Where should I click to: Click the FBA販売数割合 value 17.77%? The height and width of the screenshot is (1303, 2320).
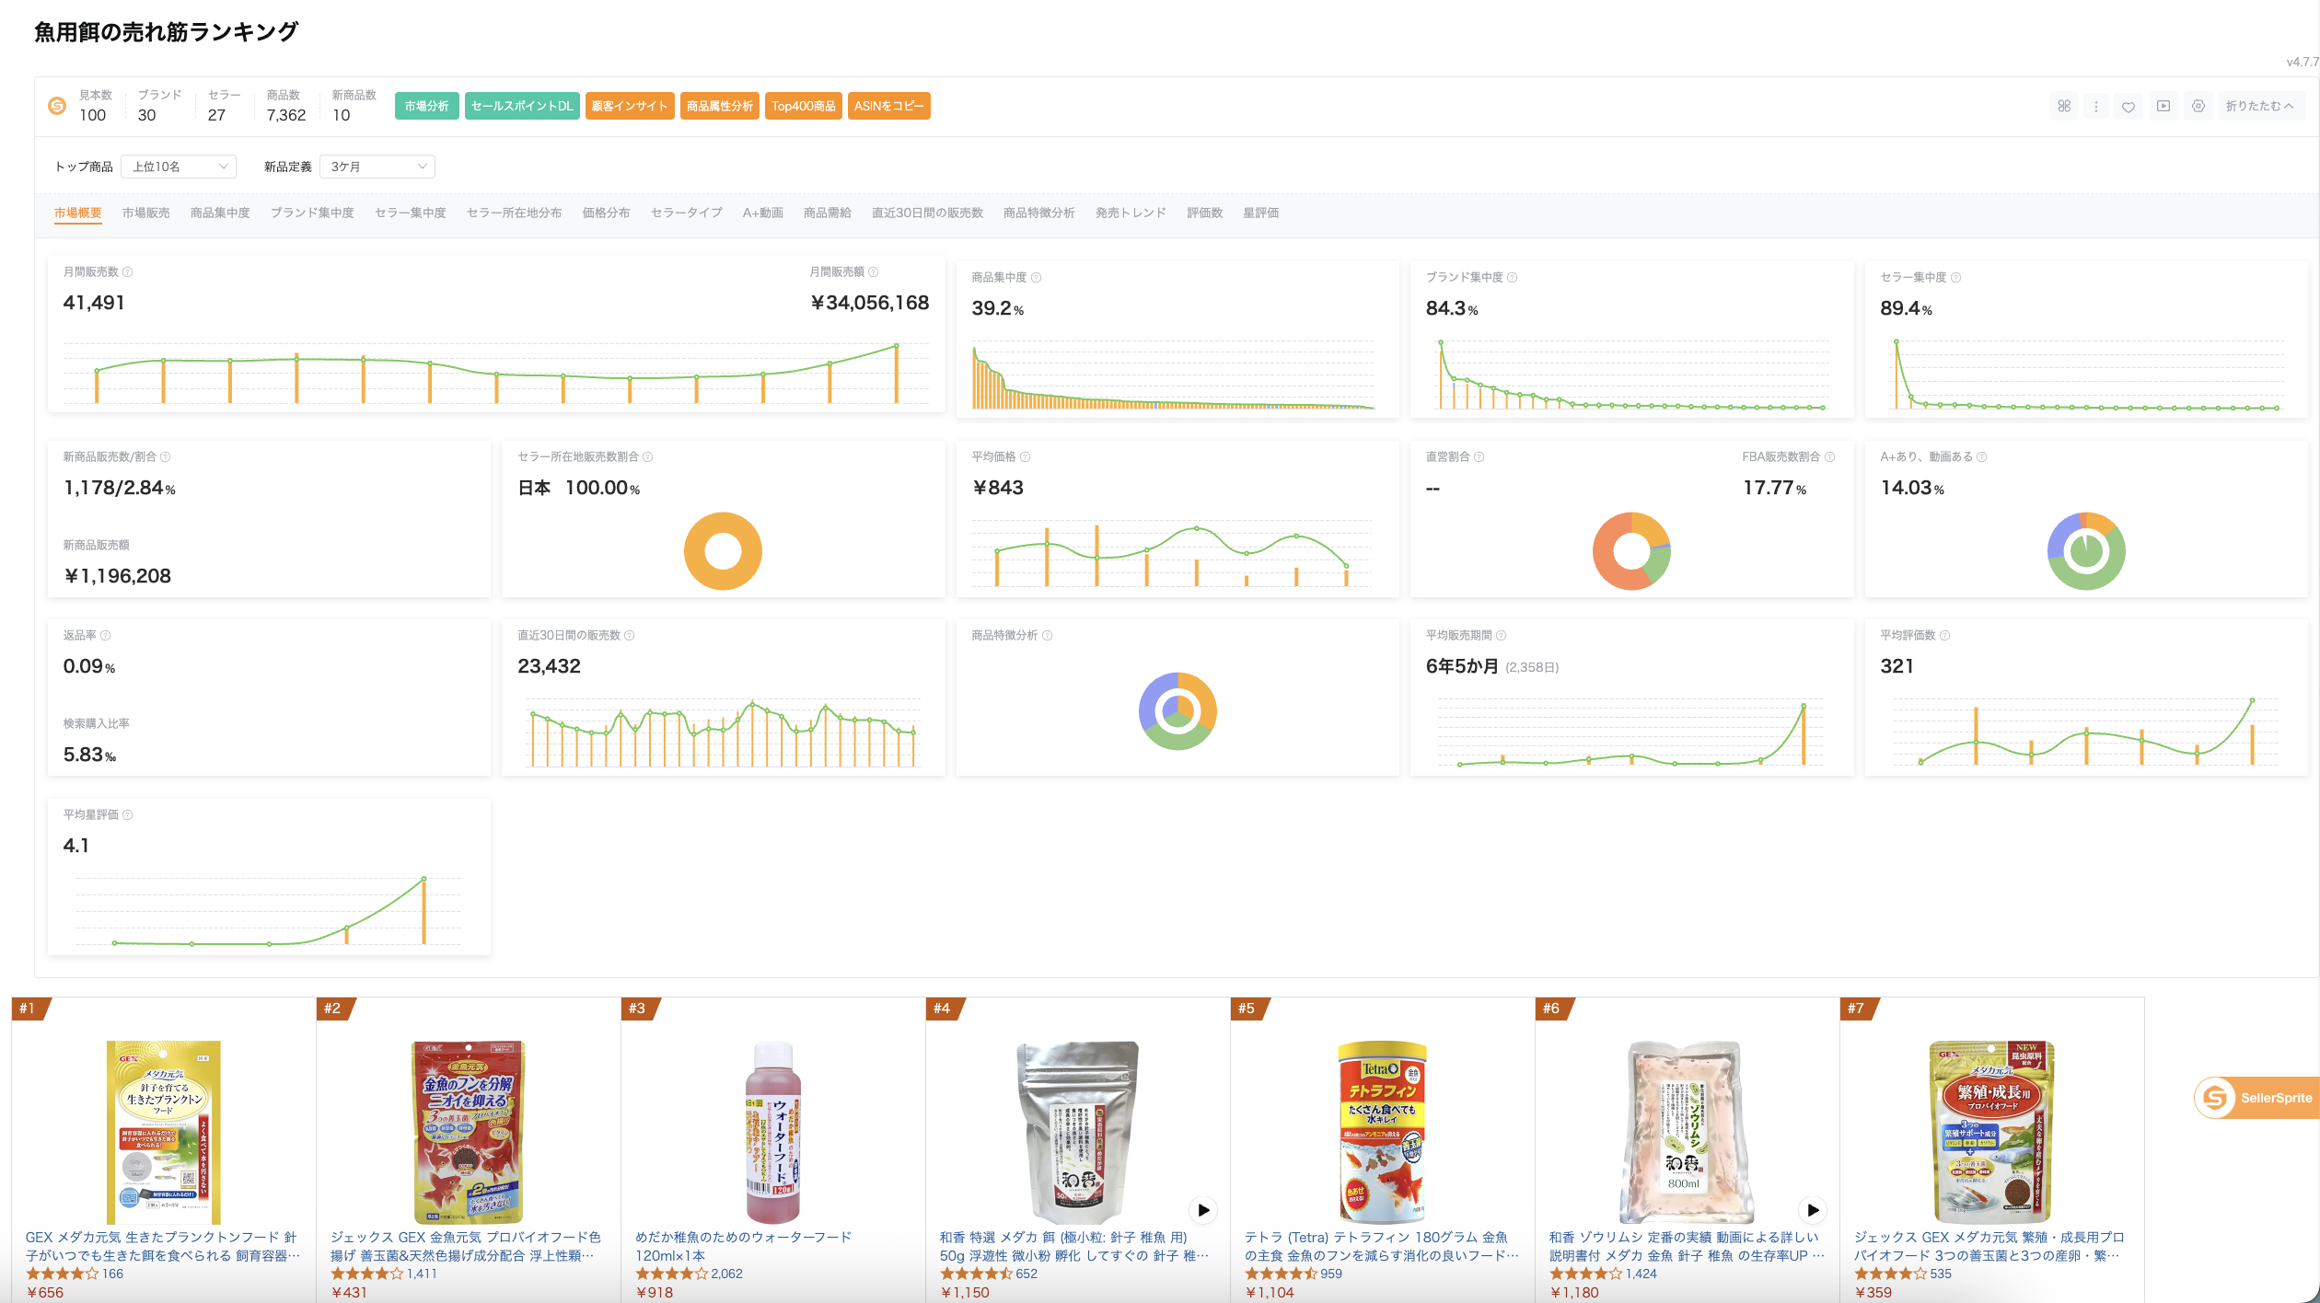click(x=1774, y=488)
